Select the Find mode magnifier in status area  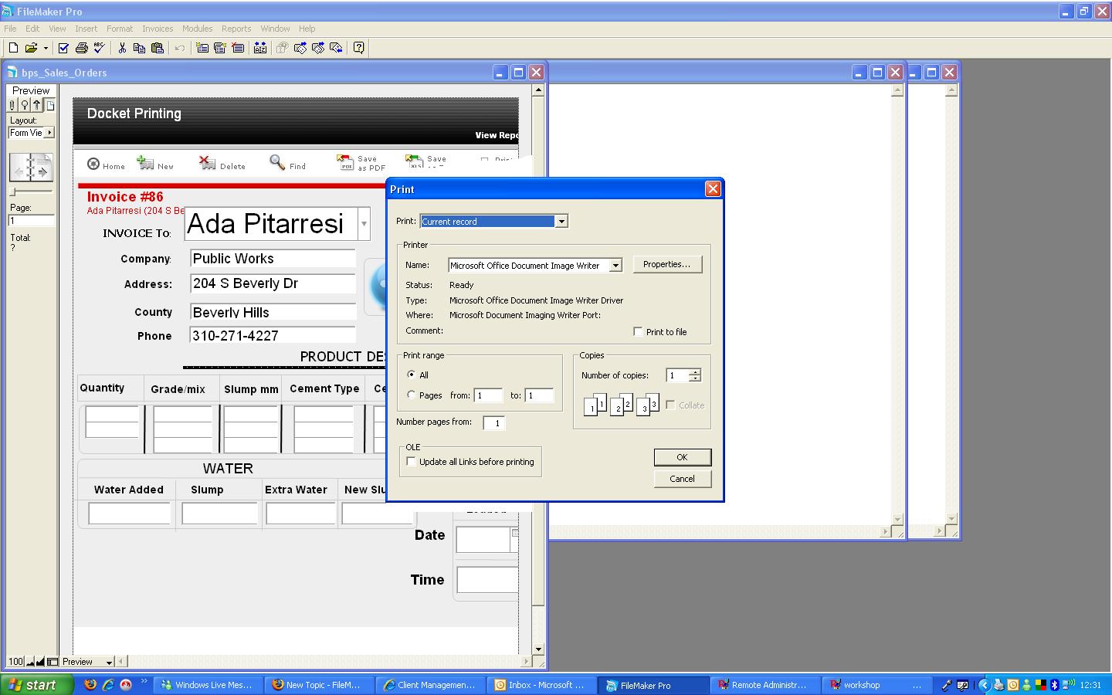point(25,106)
